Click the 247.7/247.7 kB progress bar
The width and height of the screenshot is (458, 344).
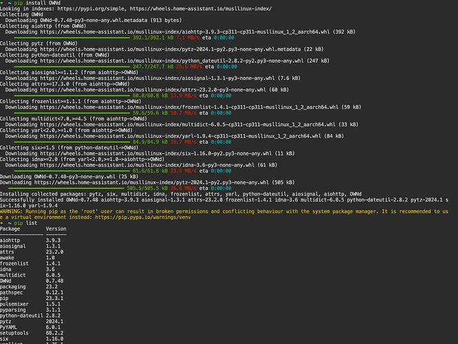click(72, 67)
